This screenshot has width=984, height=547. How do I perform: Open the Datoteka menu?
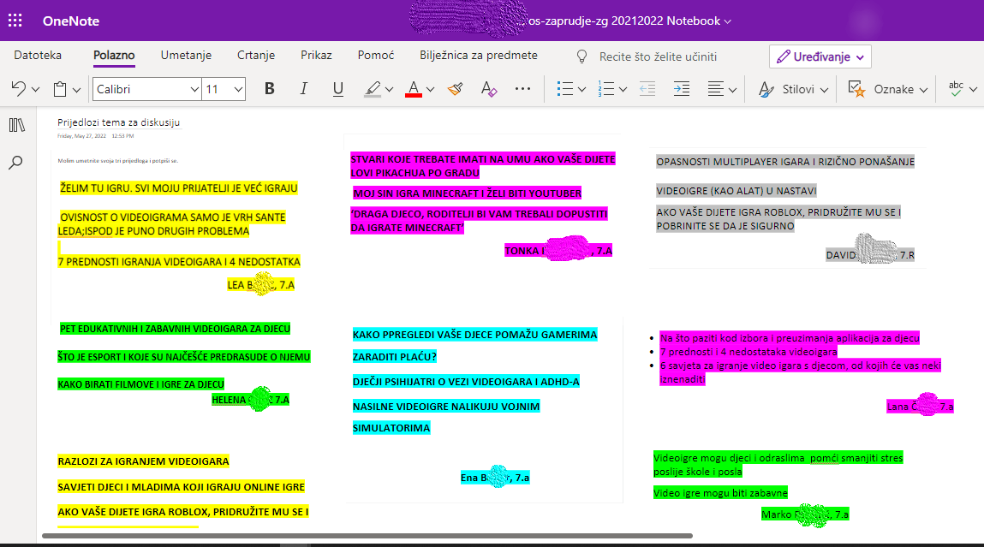pyautogui.click(x=38, y=55)
